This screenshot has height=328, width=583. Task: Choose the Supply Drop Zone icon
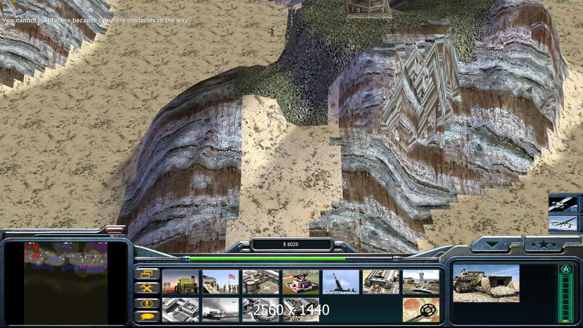(x=220, y=309)
